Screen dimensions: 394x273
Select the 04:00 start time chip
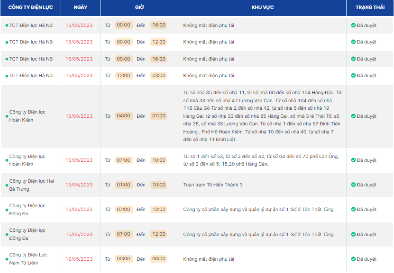[x=124, y=116]
